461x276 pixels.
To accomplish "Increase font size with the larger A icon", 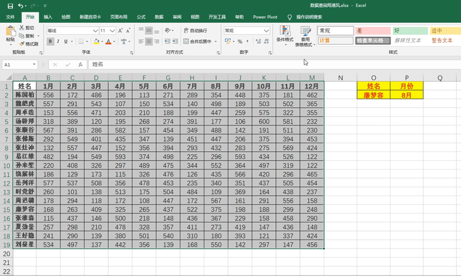I will pyautogui.click(x=120, y=30).
